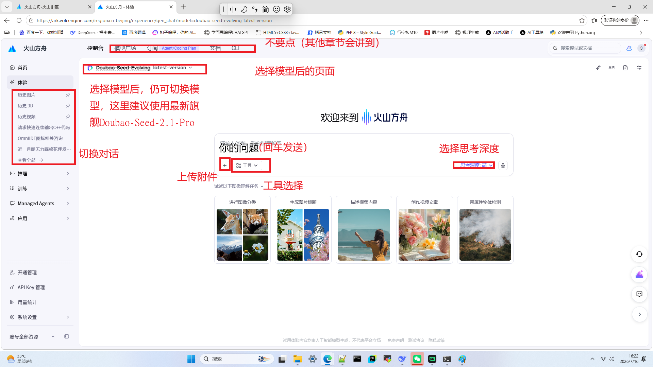Click the microphone voice input icon

point(503,165)
